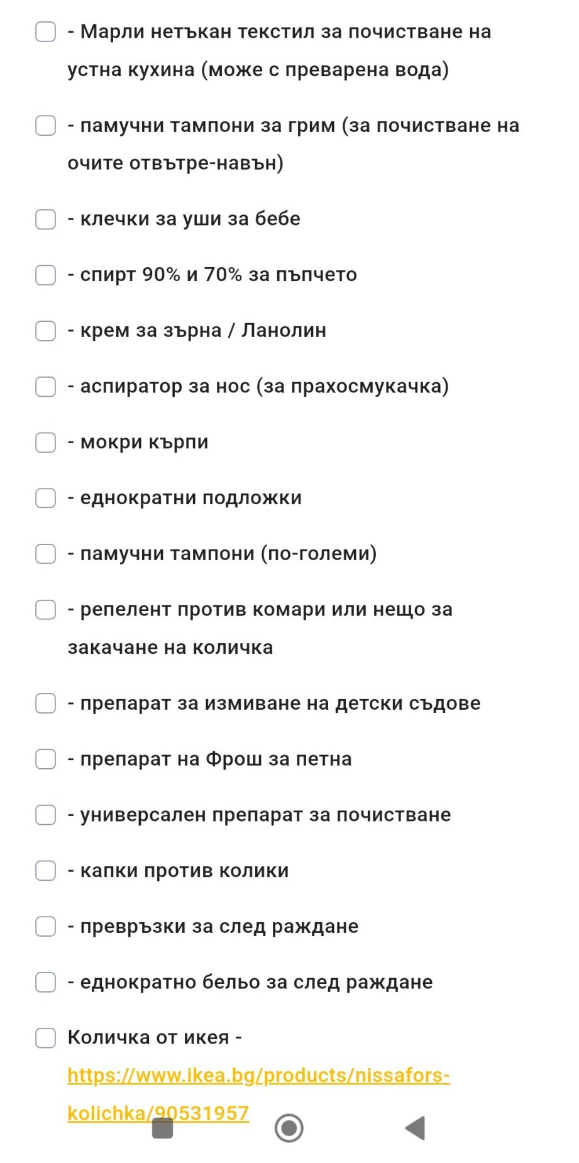Check the 'аспиратор за нос' item
Screen dimensions: 579x1163
pyautogui.click(x=45, y=386)
